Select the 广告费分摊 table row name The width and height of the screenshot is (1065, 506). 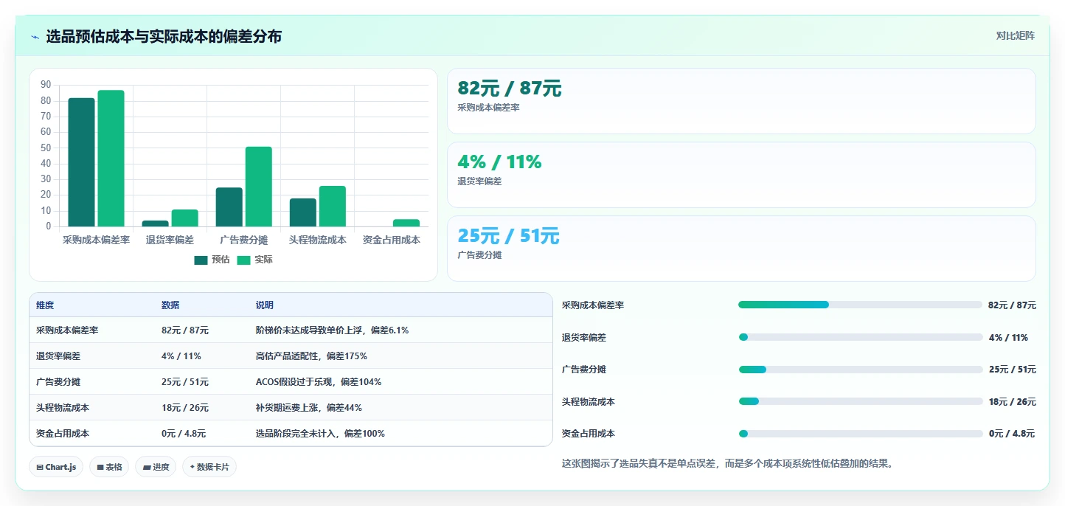coord(58,382)
